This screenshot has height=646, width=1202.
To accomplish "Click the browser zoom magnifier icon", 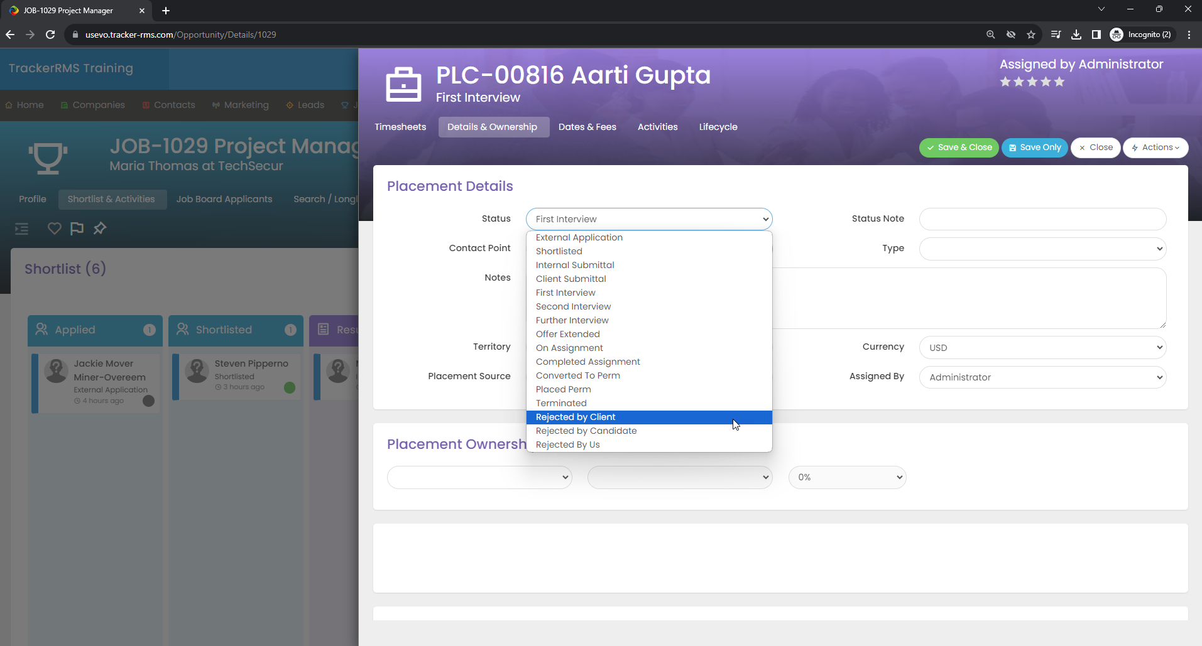I will tap(990, 35).
